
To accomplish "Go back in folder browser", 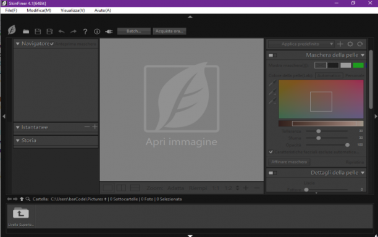I will [9, 199].
